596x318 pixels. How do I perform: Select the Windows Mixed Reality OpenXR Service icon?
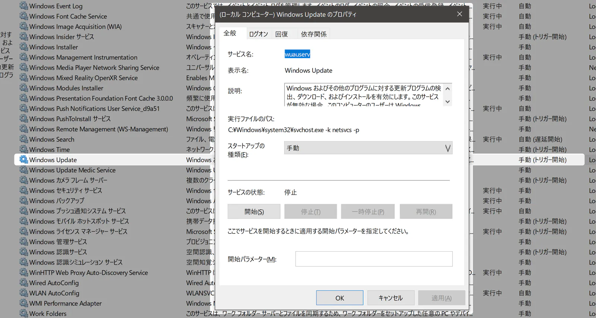23,78
